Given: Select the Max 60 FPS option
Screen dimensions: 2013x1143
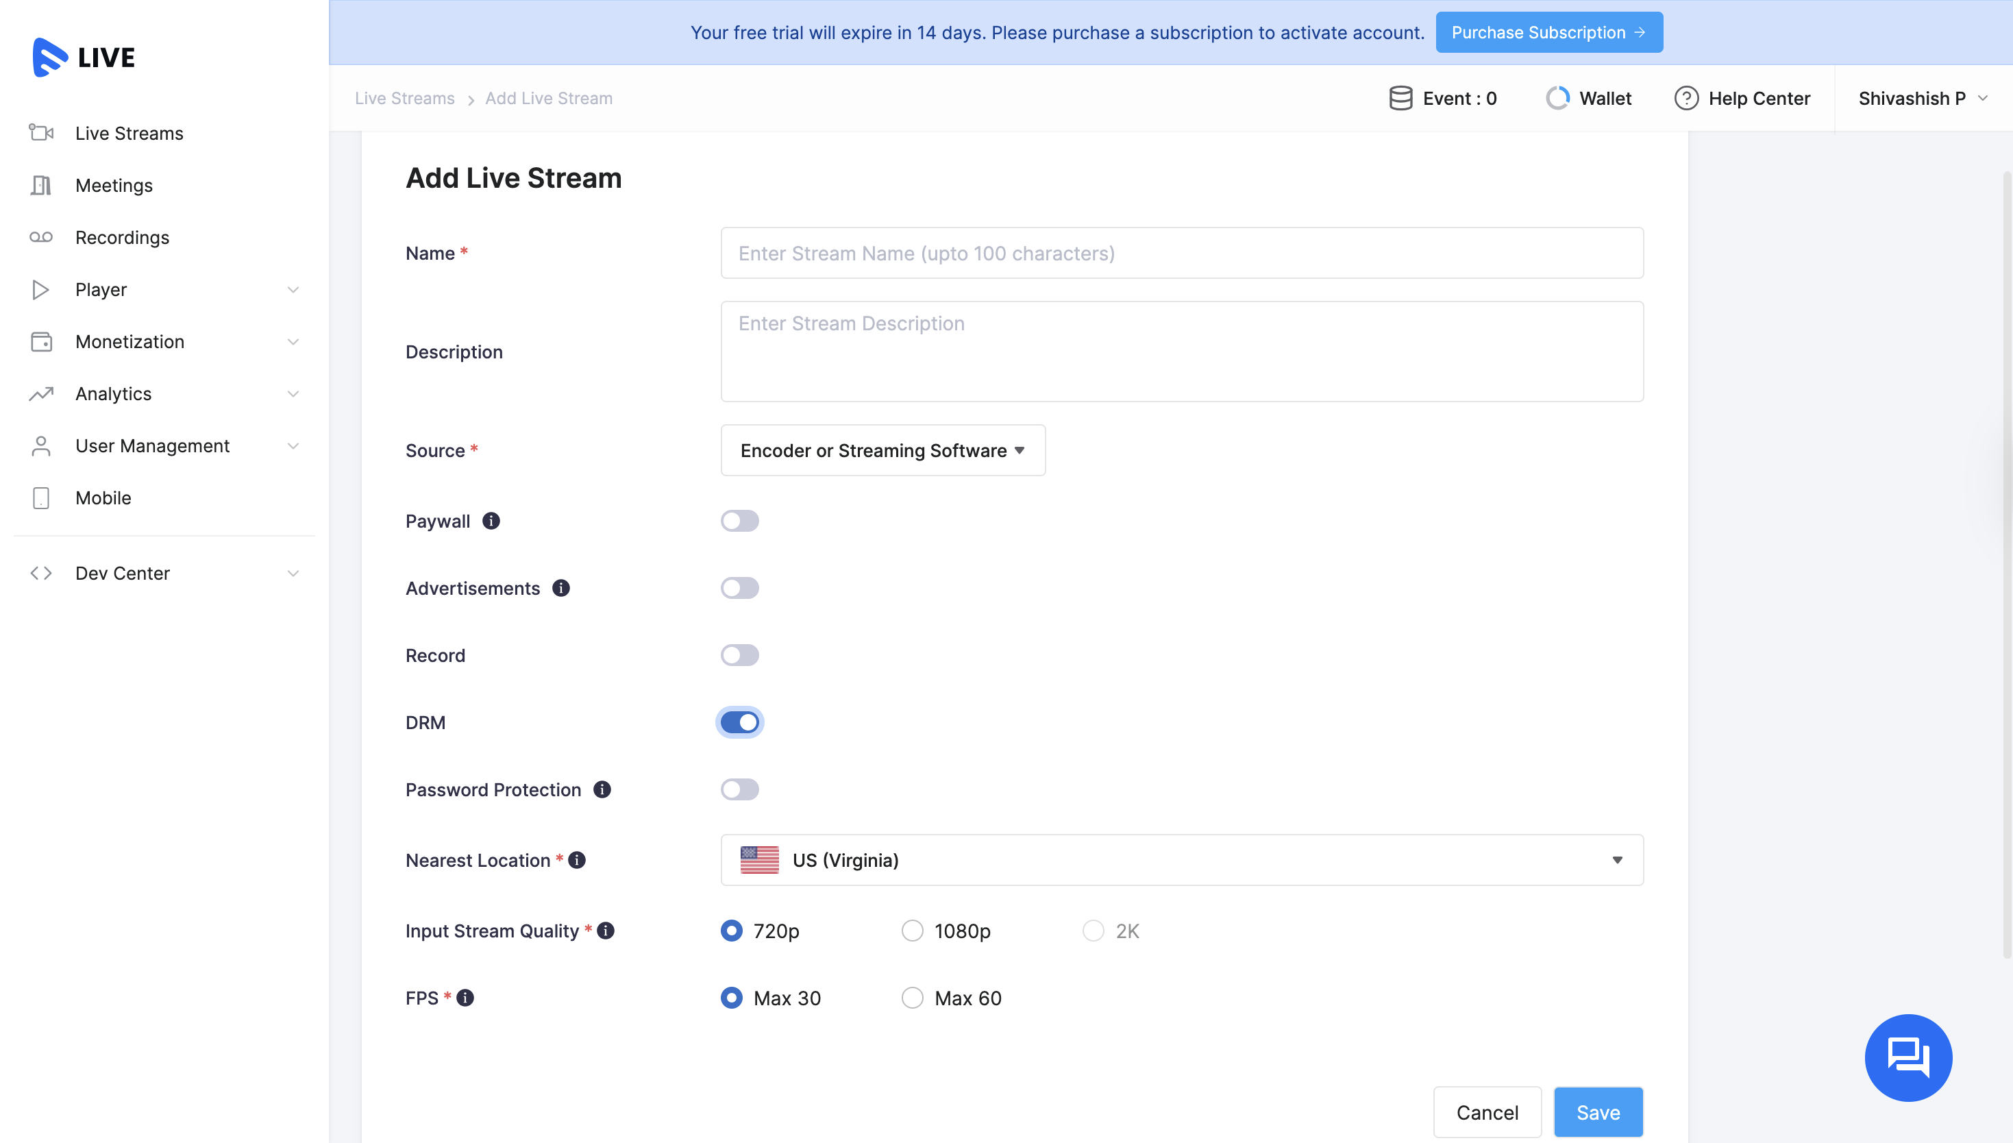Looking at the screenshot, I should 912,998.
